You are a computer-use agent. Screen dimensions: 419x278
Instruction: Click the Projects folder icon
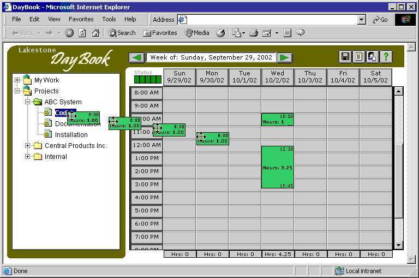[27, 91]
